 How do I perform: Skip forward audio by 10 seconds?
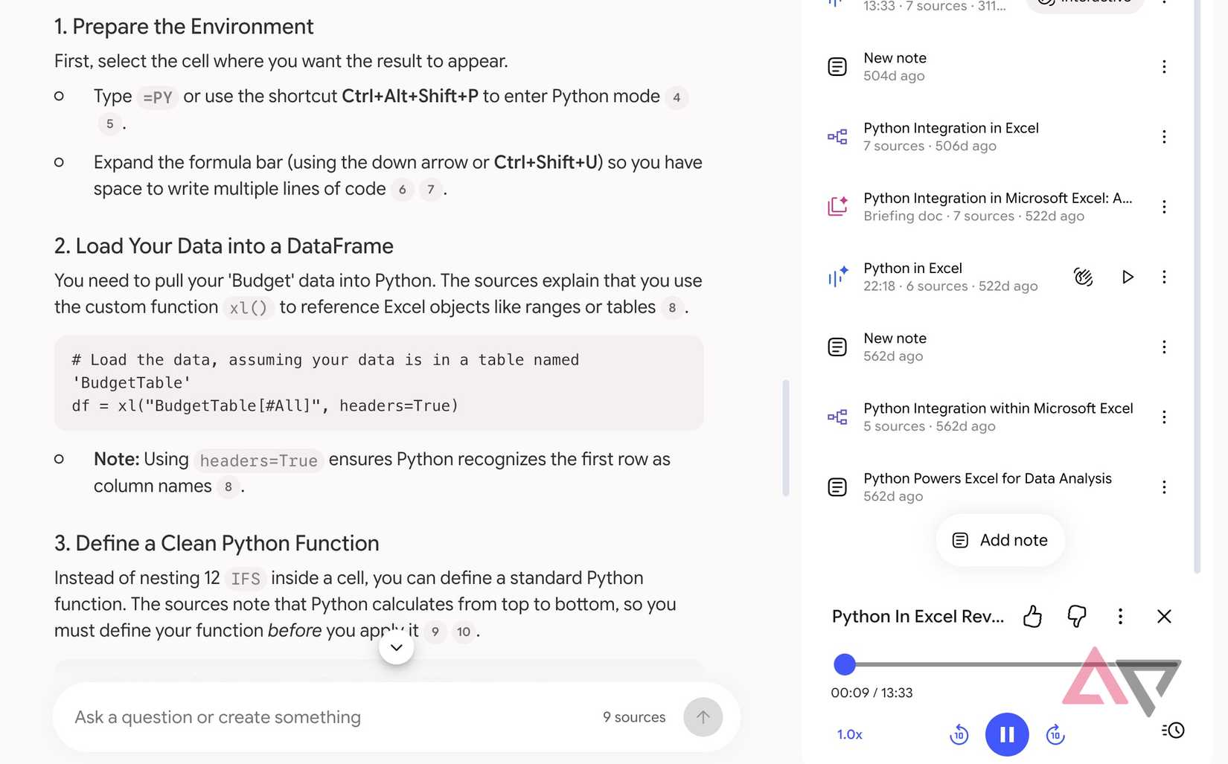pos(1055,735)
